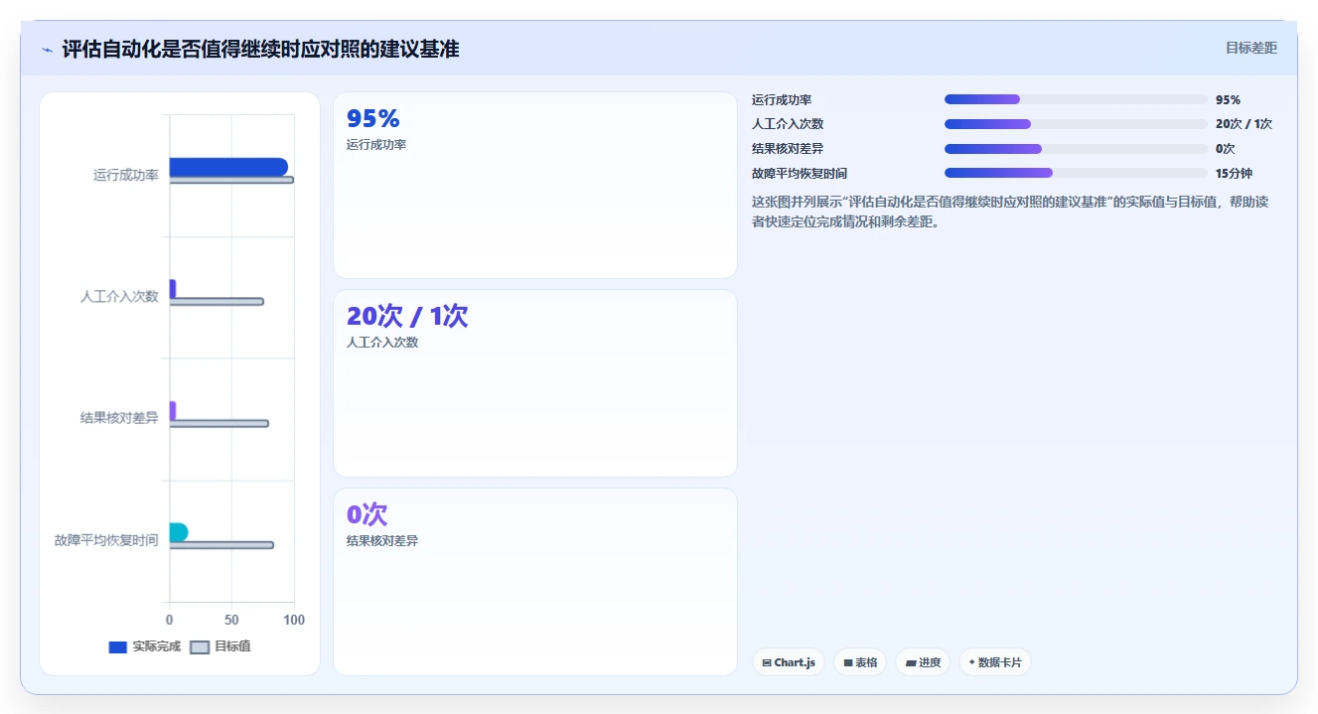The height and width of the screenshot is (714, 1318).
Task: Click the 目标值 legend text
Action: pyautogui.click(x=233, y=646)
